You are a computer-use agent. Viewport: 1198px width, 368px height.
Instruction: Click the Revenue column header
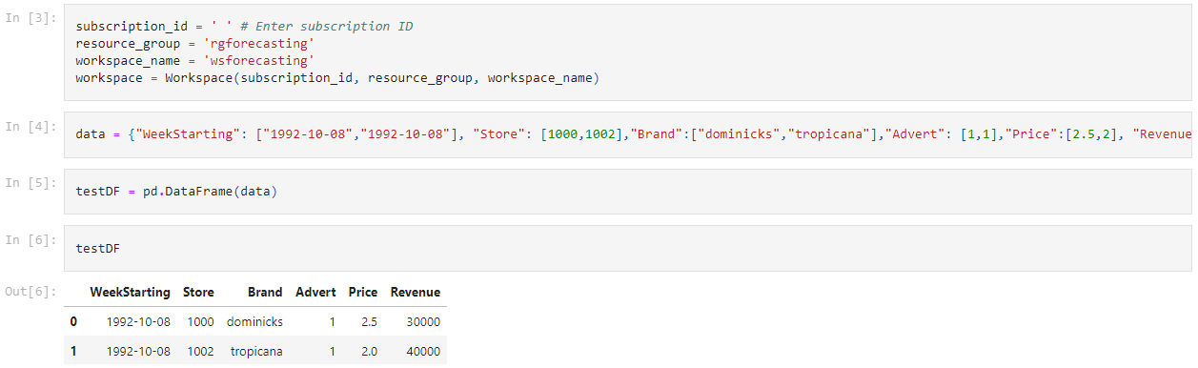[x=416, y=293]
